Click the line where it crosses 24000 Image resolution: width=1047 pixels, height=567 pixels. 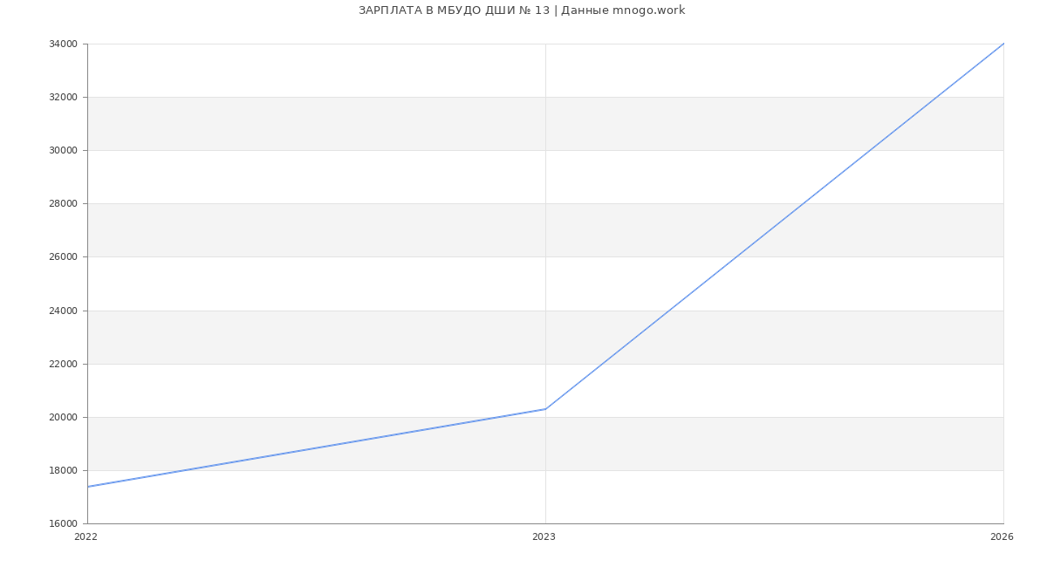669,311
